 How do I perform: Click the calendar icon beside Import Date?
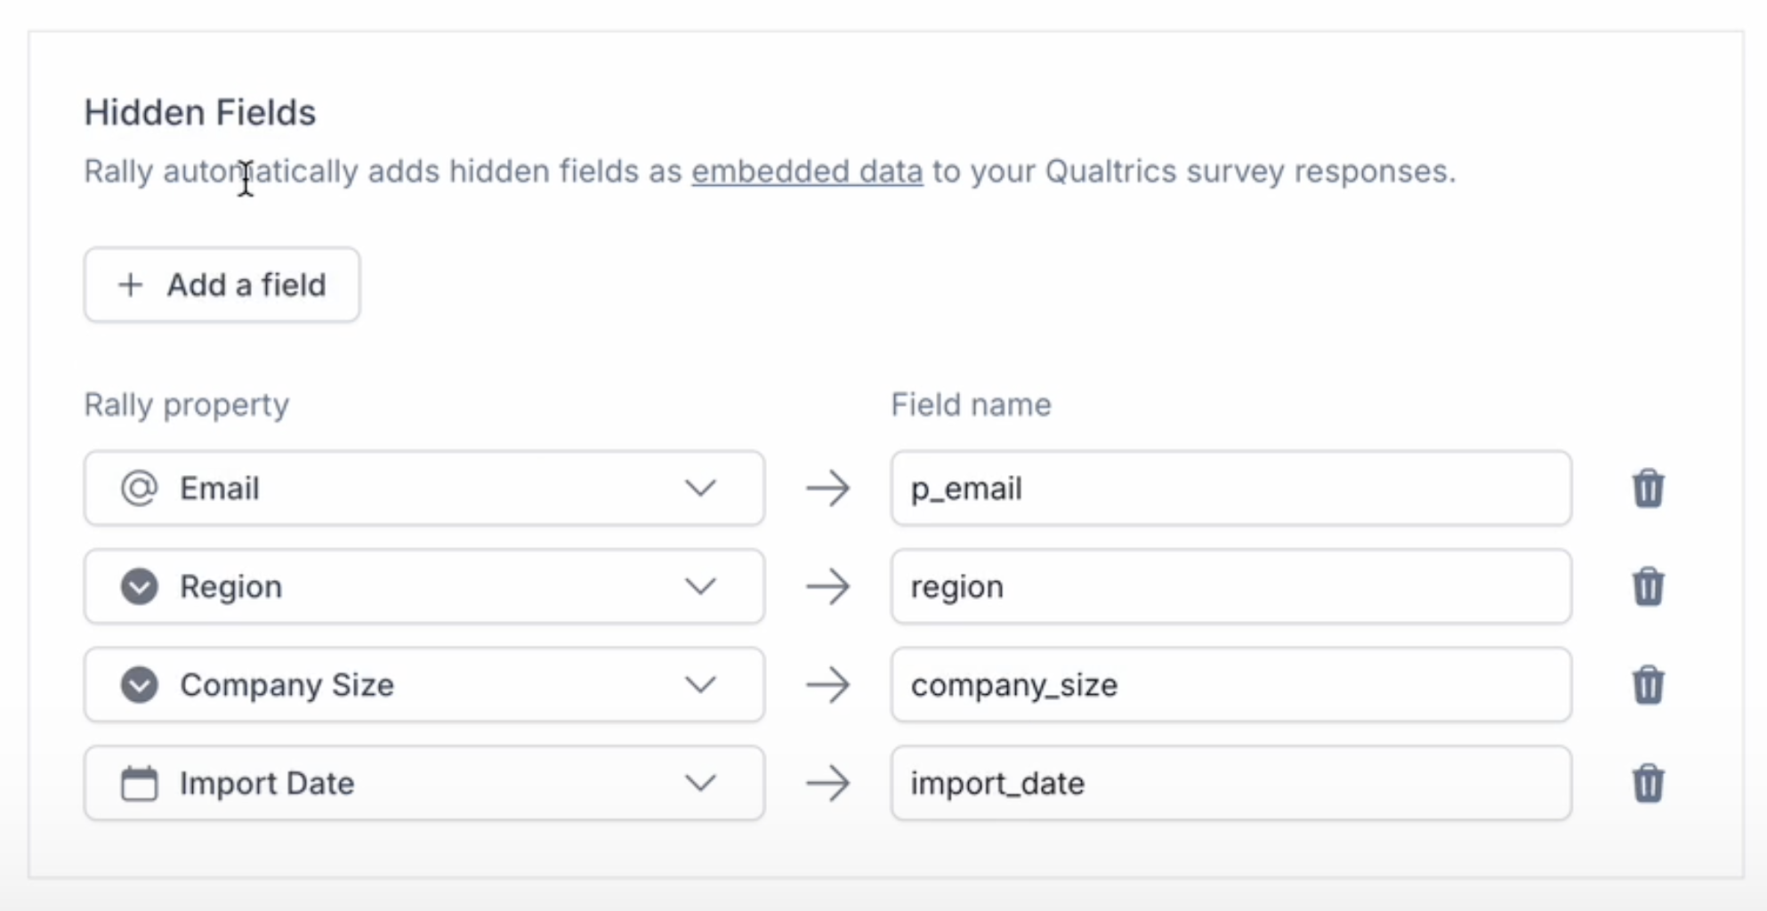pos(140,784)
